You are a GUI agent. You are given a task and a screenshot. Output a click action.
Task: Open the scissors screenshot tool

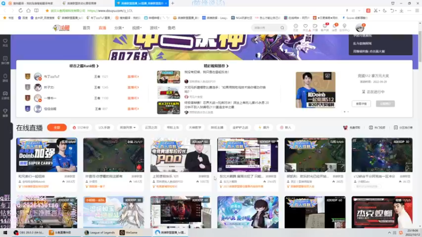click(x=376, y=11)
